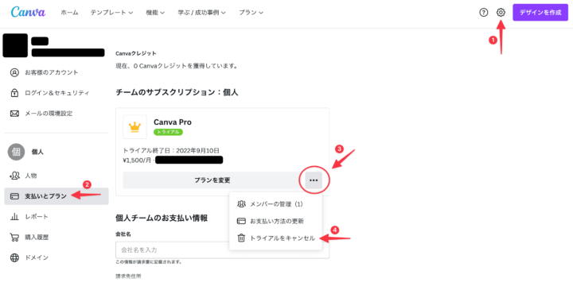Viewport: 573px width, 294px height.
Task: Click the credit card icon beside 支払いとプラン
Action: (x=14, y=196)
